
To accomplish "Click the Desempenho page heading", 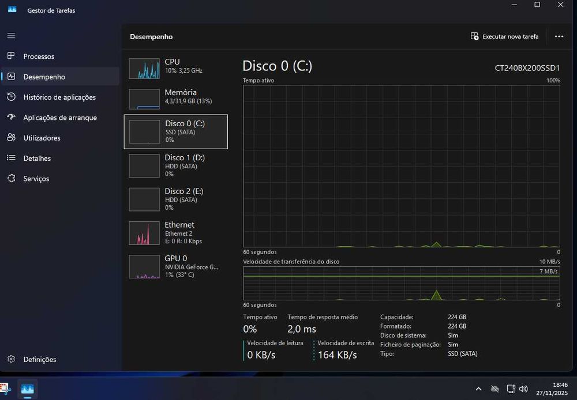I will [x=151, y=37].
